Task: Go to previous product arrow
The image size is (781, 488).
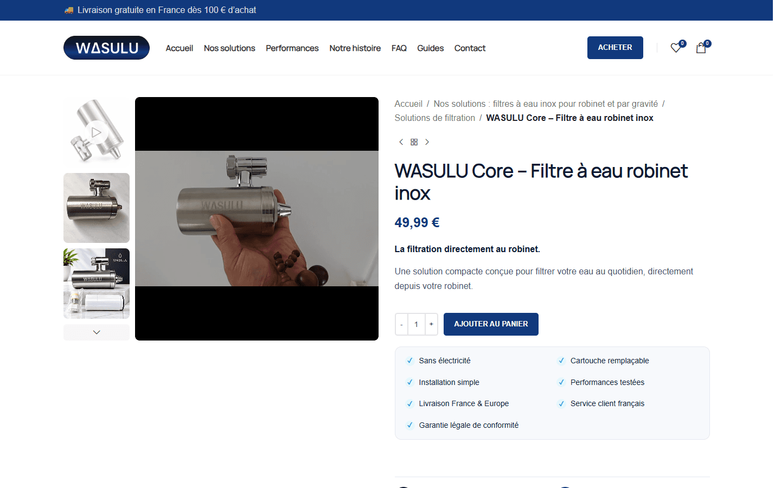Action: tap(401, 142)
